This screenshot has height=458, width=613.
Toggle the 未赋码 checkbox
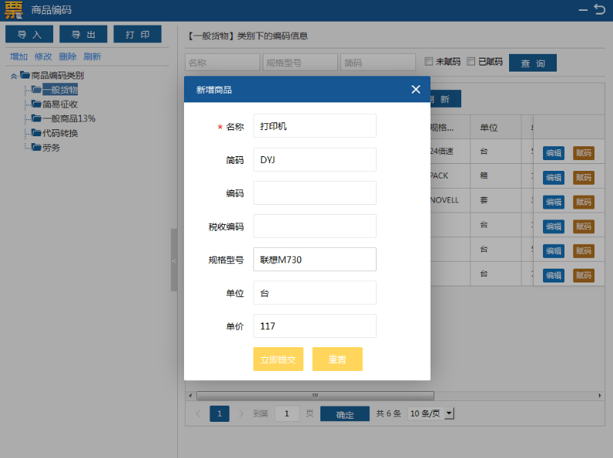pos(430,62)
